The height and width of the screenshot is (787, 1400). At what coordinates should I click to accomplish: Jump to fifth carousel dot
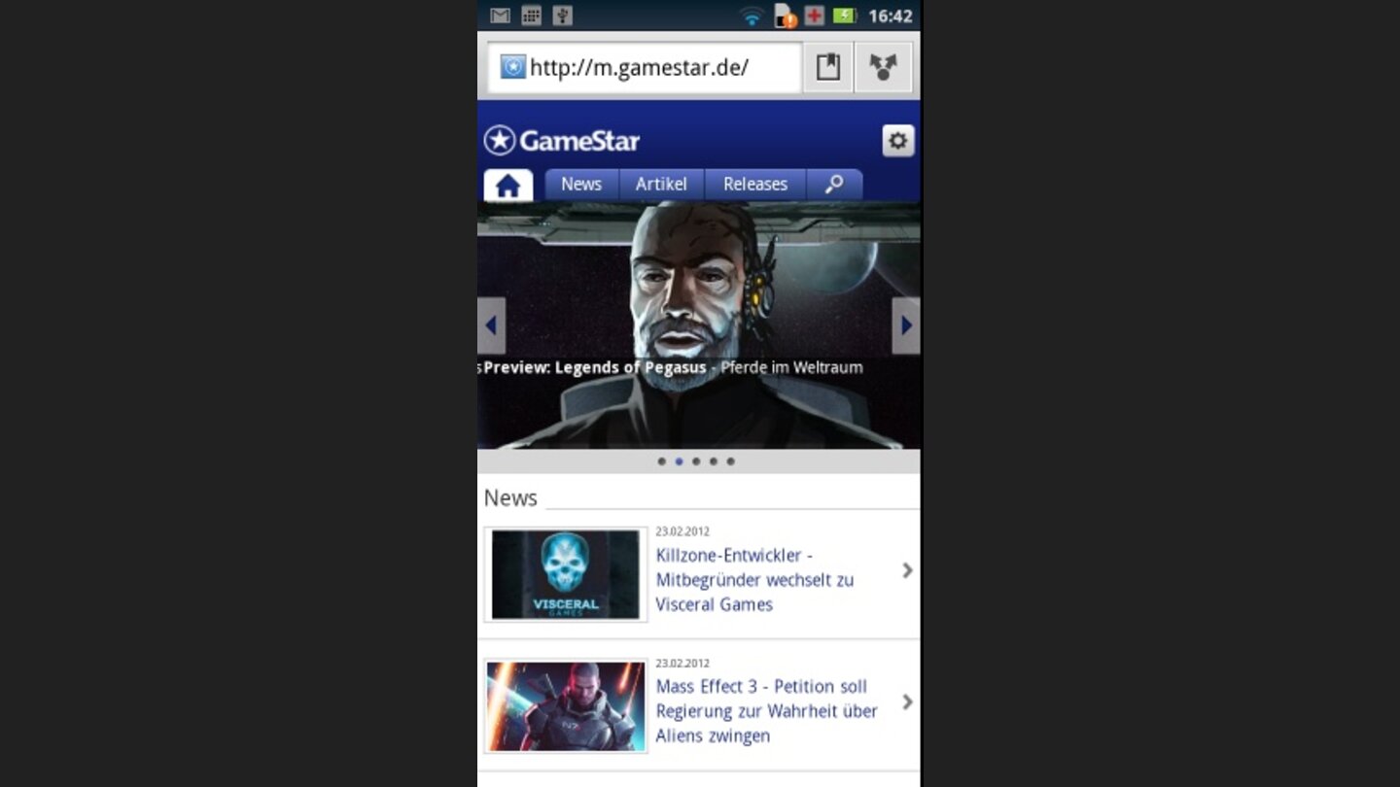coord(730,462)
